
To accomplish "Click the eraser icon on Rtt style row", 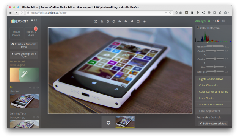I will click(x=30, y=87).
